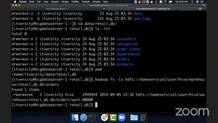Click the 'orders' directory name in listing
This screenshot has width=218, height=123.
pyautogui.click(x=123, y=59)
